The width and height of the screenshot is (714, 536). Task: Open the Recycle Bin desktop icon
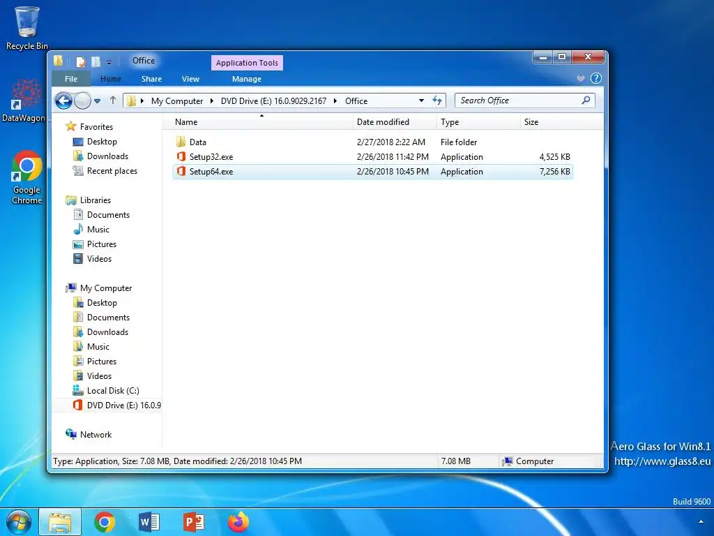point(27,28)
